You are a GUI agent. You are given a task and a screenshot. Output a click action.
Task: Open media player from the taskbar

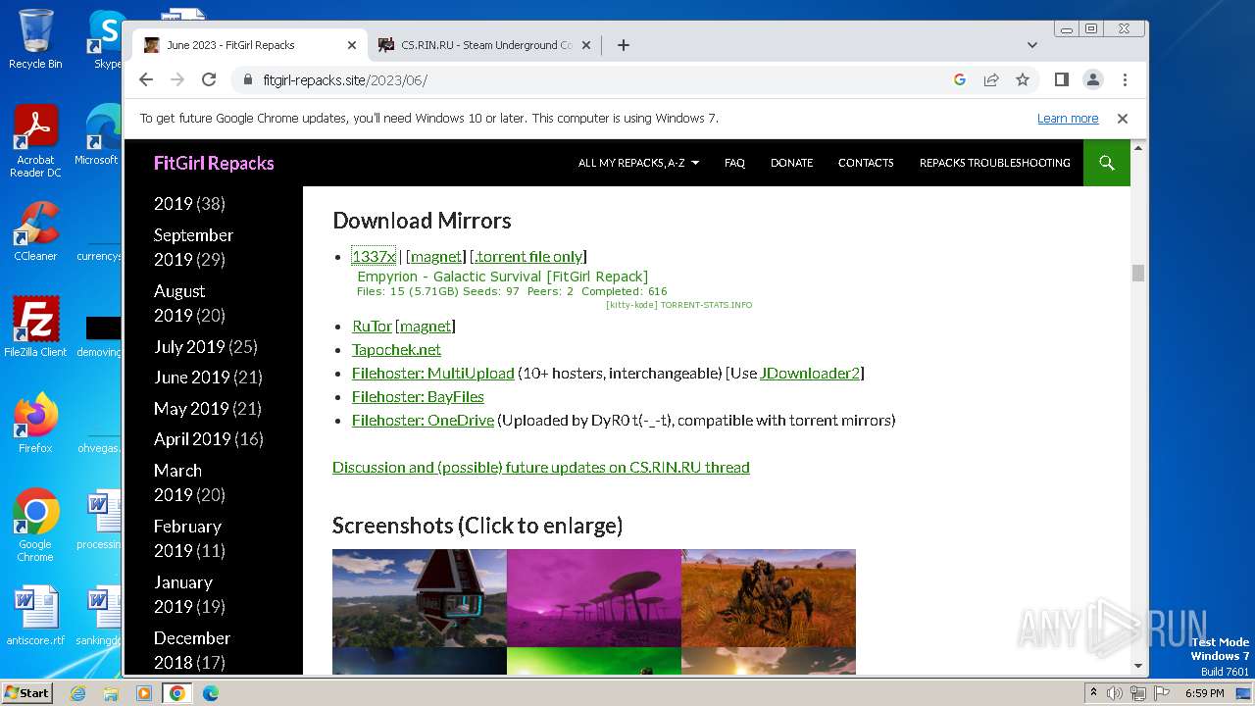tap(144, 693)
